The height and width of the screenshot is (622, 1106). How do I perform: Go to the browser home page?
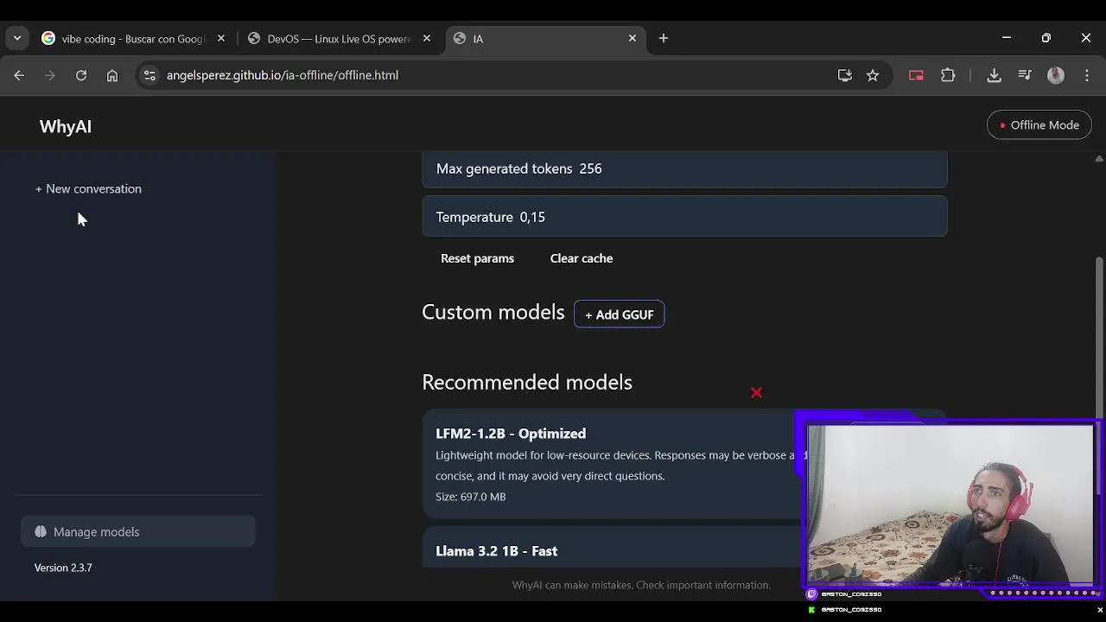coord(112,75)
